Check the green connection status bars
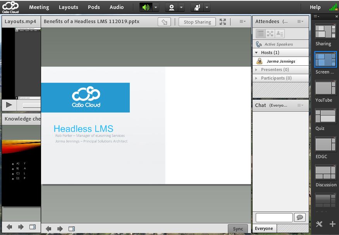 click(333, 7)
